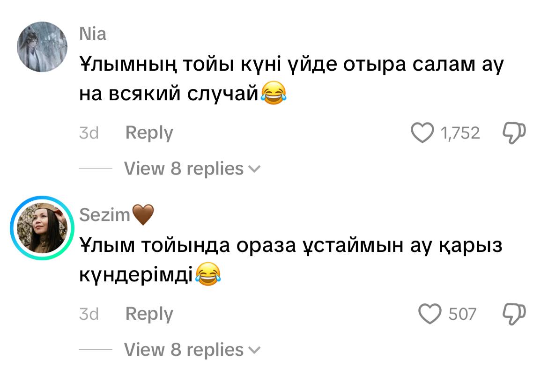
Task: Select the 507 likes count
Action: [462, 314]
